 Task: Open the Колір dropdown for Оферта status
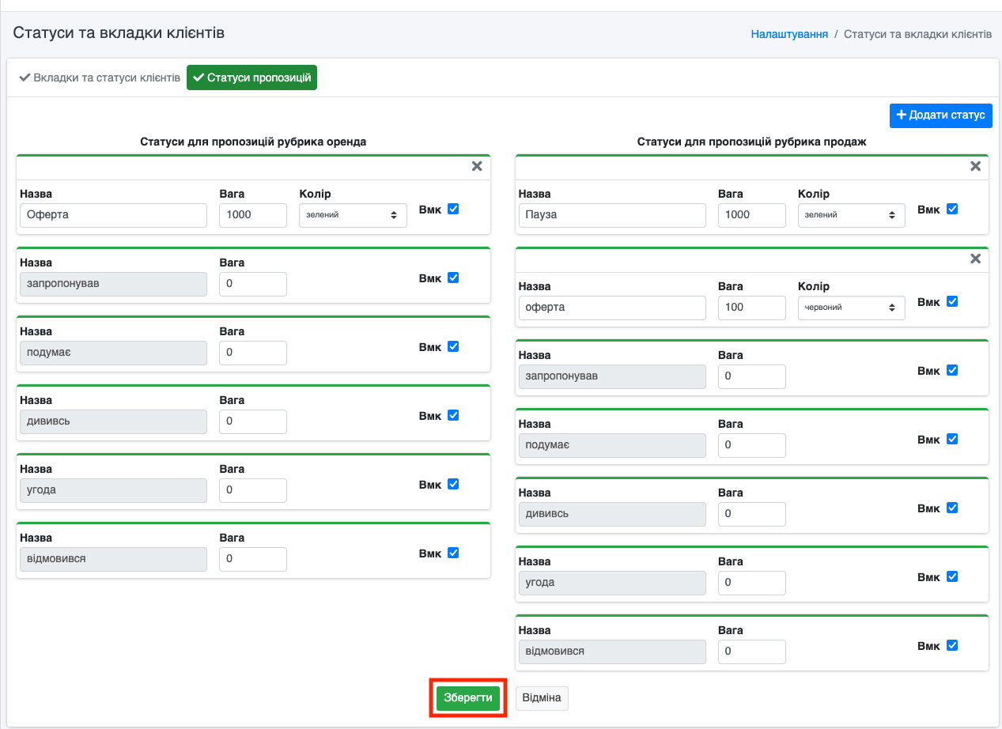pyautogui.click(x=353, y=215)
